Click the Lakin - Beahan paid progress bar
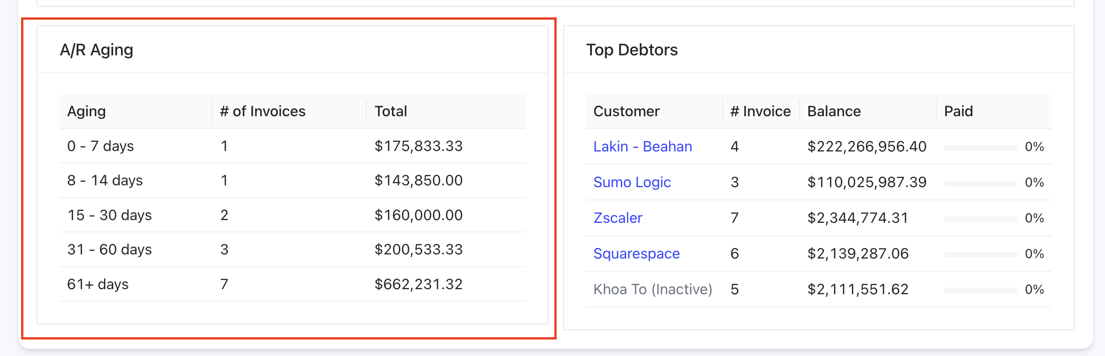The image size is (1105, 356). pyautogui.click(x=980, y=147)
